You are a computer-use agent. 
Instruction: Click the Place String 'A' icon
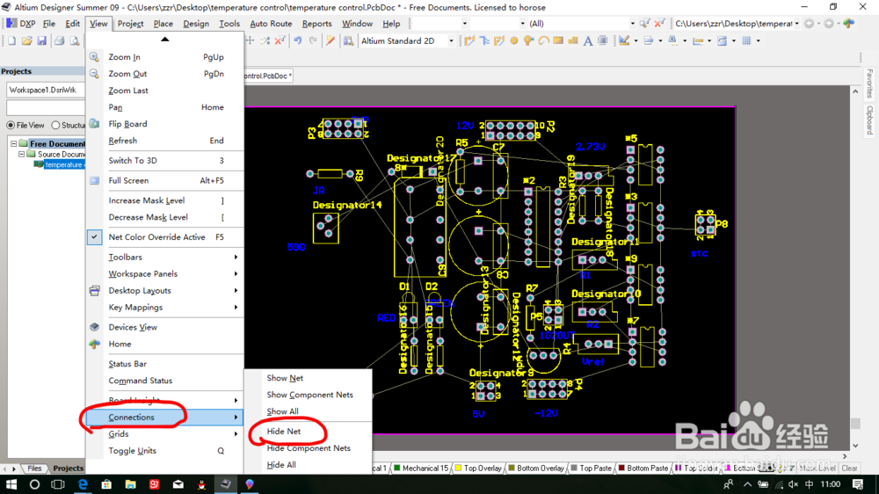click(587, 41)
